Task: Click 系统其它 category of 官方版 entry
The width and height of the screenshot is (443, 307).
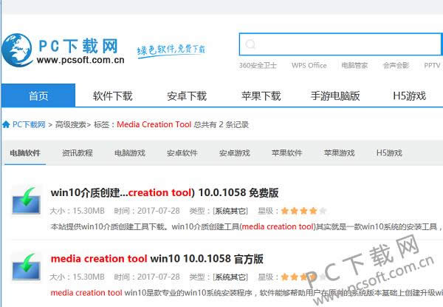Action: (230, 277)
